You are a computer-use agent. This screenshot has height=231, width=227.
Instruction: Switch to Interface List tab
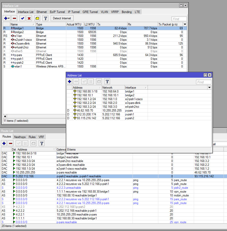[x=26, y=12]
